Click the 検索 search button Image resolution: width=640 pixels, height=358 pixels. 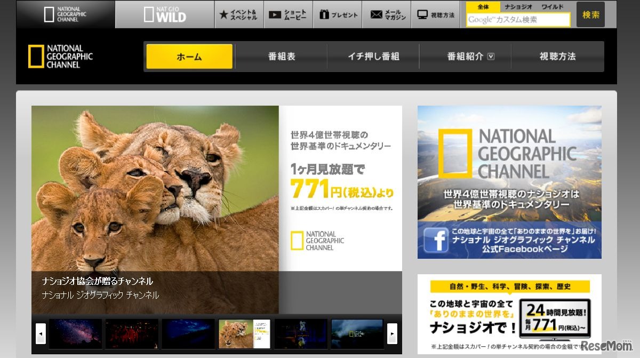point(590,14)
